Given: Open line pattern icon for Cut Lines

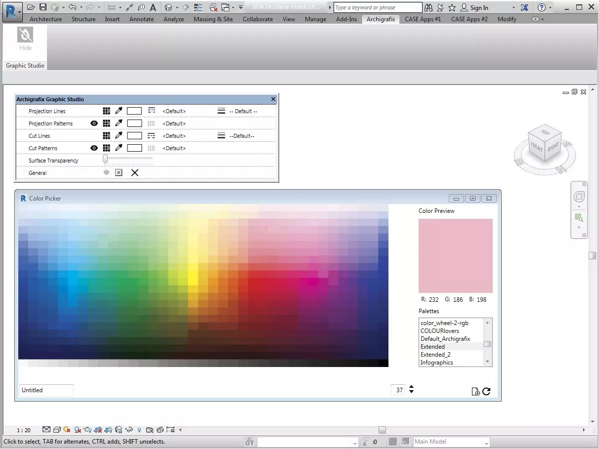Looking at the screenshot, I should (151, 136).
